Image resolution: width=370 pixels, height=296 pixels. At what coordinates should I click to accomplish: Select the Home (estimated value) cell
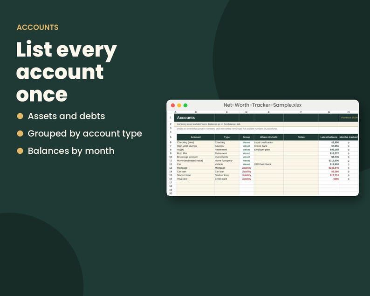(196, 161)
